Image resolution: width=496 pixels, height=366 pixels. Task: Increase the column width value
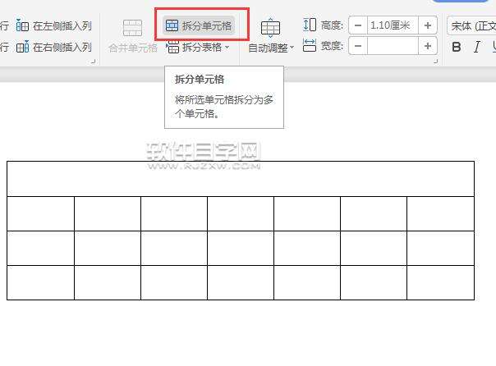coord(428,46)
